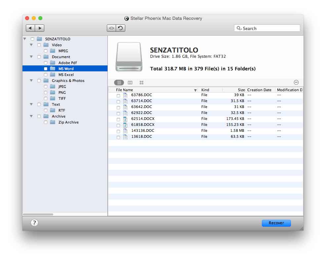Select the Zip Archive tree item
326x261 pixels.
click(x=69, y=122)
